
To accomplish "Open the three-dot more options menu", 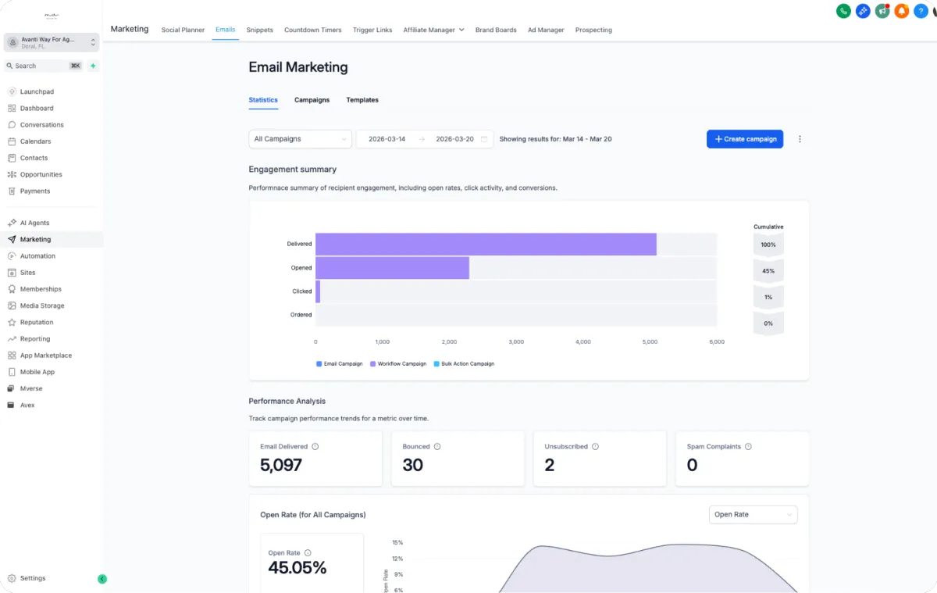I will pos(800,139).
